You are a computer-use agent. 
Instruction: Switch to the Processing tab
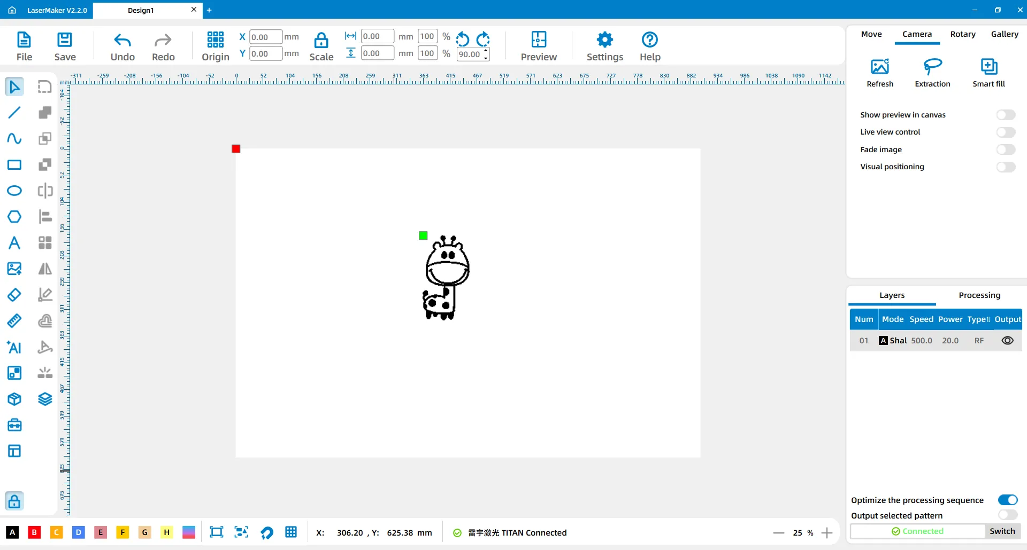point(979,295)
